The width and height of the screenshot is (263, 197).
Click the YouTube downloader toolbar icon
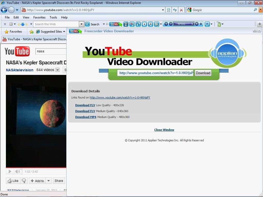click(x=115, y=24)
